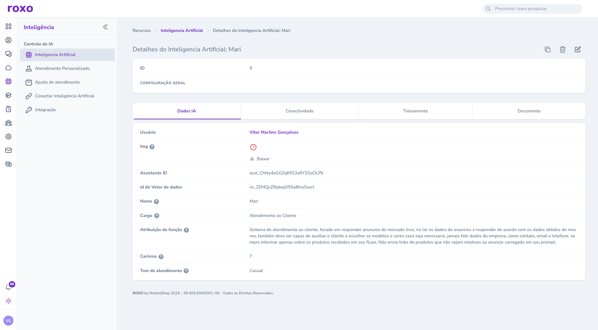Screen dimensions: 598x330
Task: Select the vector id vs_ZEMQcZRpbojO55a8fceSusrl
Action: 282,187
